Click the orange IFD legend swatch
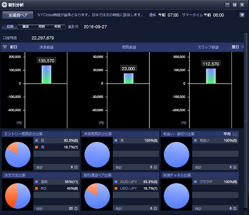 click(x=37, y=188)
